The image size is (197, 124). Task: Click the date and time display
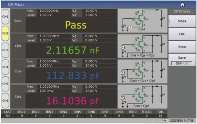[x=182, y=121]
